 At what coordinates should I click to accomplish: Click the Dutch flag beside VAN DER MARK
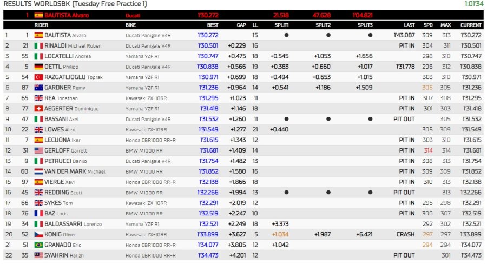[38, 171]
